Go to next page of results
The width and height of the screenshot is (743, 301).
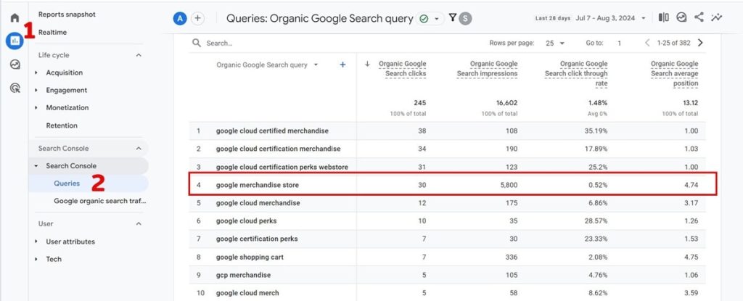[x=700, y=43]
